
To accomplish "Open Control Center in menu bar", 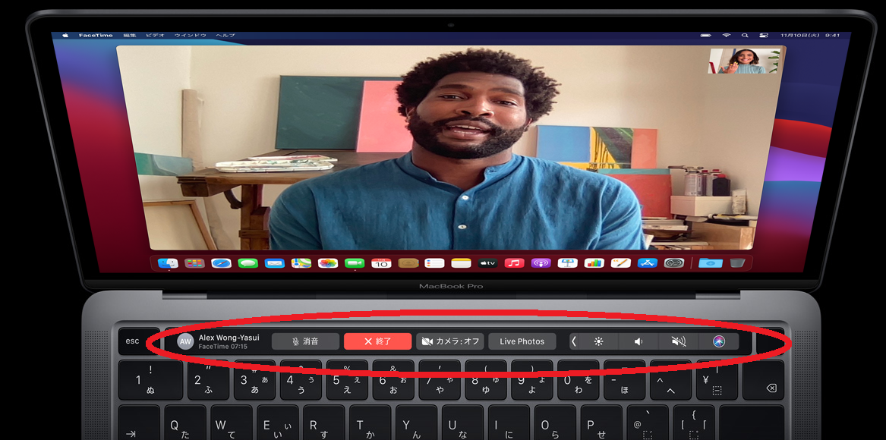I will [x=764, y=35].
